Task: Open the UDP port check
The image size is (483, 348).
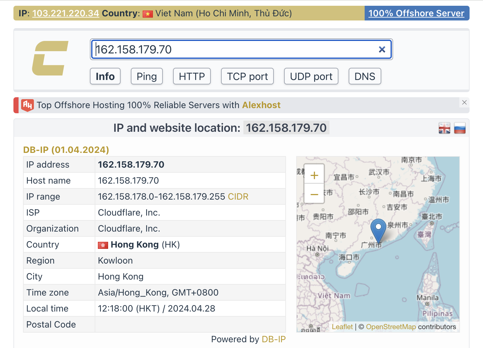Action: click(x=311, y=76)
